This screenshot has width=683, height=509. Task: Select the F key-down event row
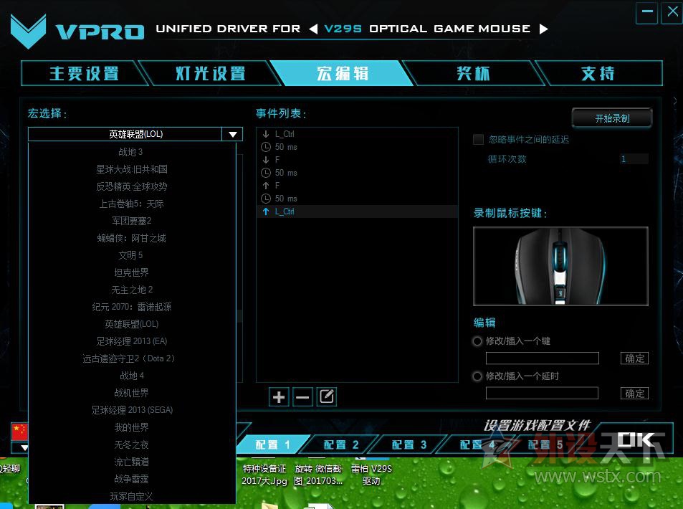point(357,160)
